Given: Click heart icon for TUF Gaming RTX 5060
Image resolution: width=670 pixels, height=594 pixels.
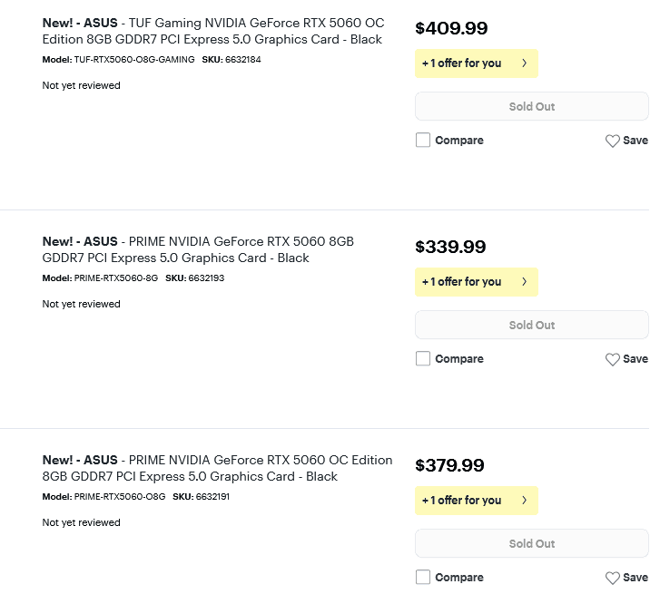Looking at the screenshot, I should click(612, 141).
